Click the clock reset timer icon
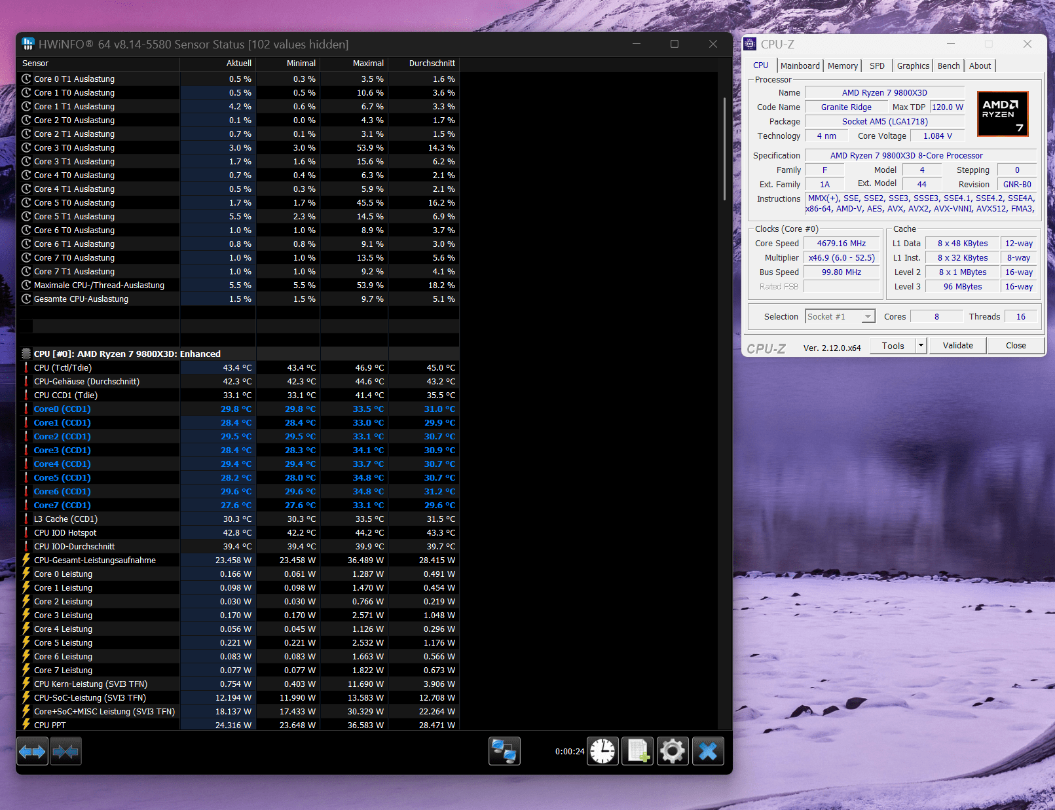 (x=602, y=751)
